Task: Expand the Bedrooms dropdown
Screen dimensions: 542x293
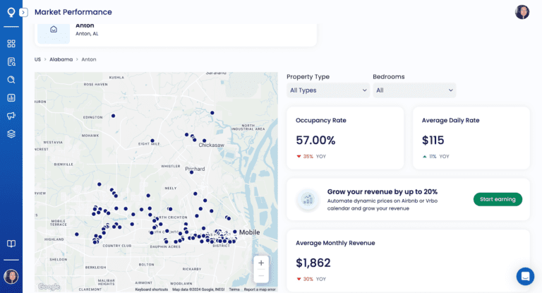Action: click(x=414, y=90)
